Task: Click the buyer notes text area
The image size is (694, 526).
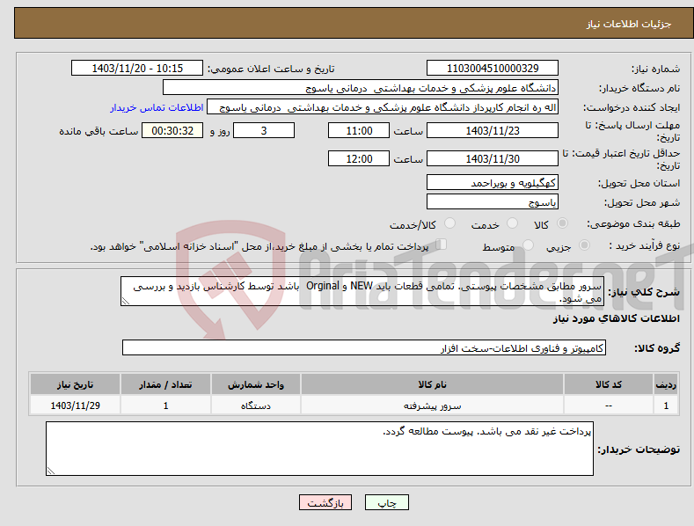Action: pos(319,449)
